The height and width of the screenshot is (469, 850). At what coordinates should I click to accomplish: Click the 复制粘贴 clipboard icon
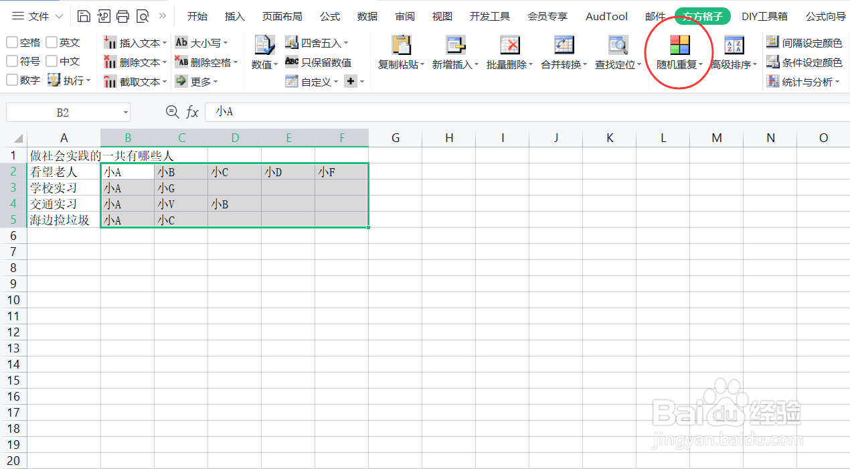402,45
